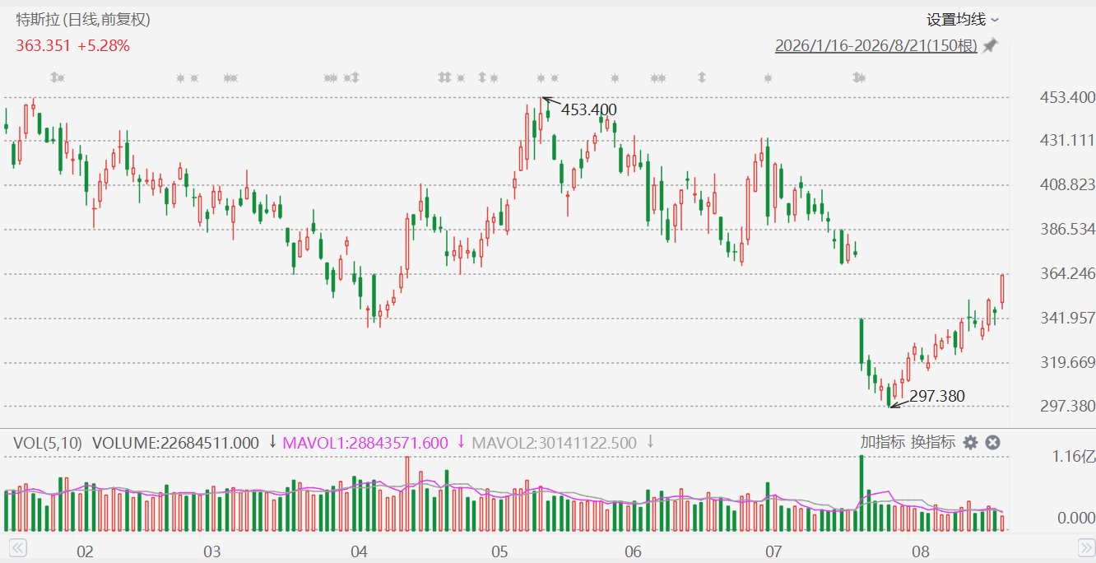Open the date range 2026/1/16-2026/8/21(150根) selector

click(876, 45)
